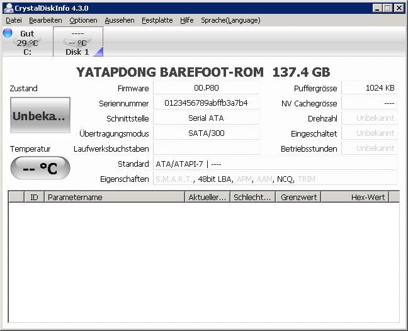This screenshot has width=408, height=331.
Task: Click the Unbeka... health status button
Action: tap(40, 115)
